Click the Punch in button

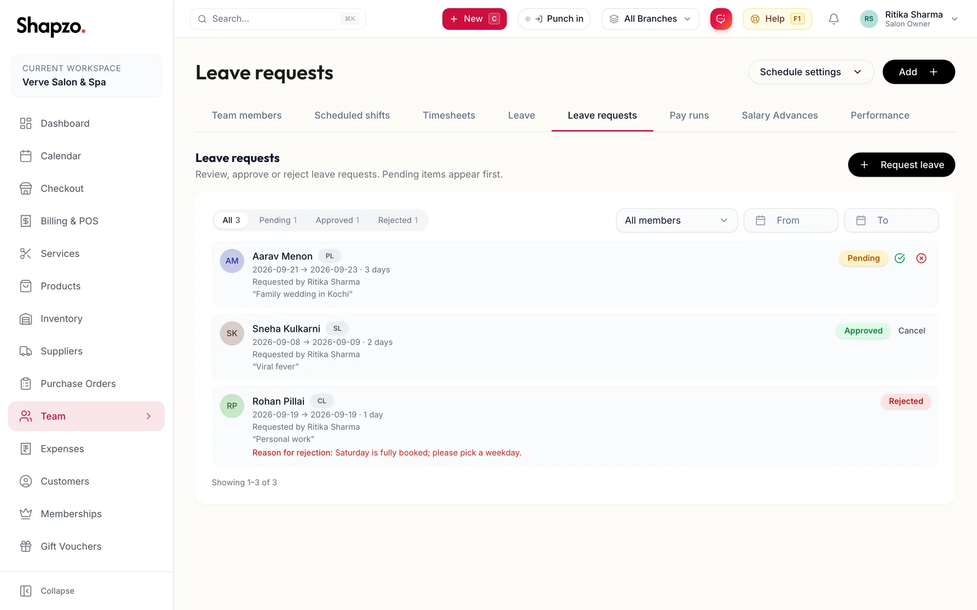[554, 19]
